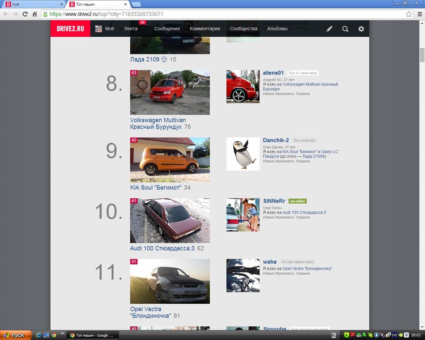
Task: Click the dark Лада 2109 photo
Action: click(170, 45)
